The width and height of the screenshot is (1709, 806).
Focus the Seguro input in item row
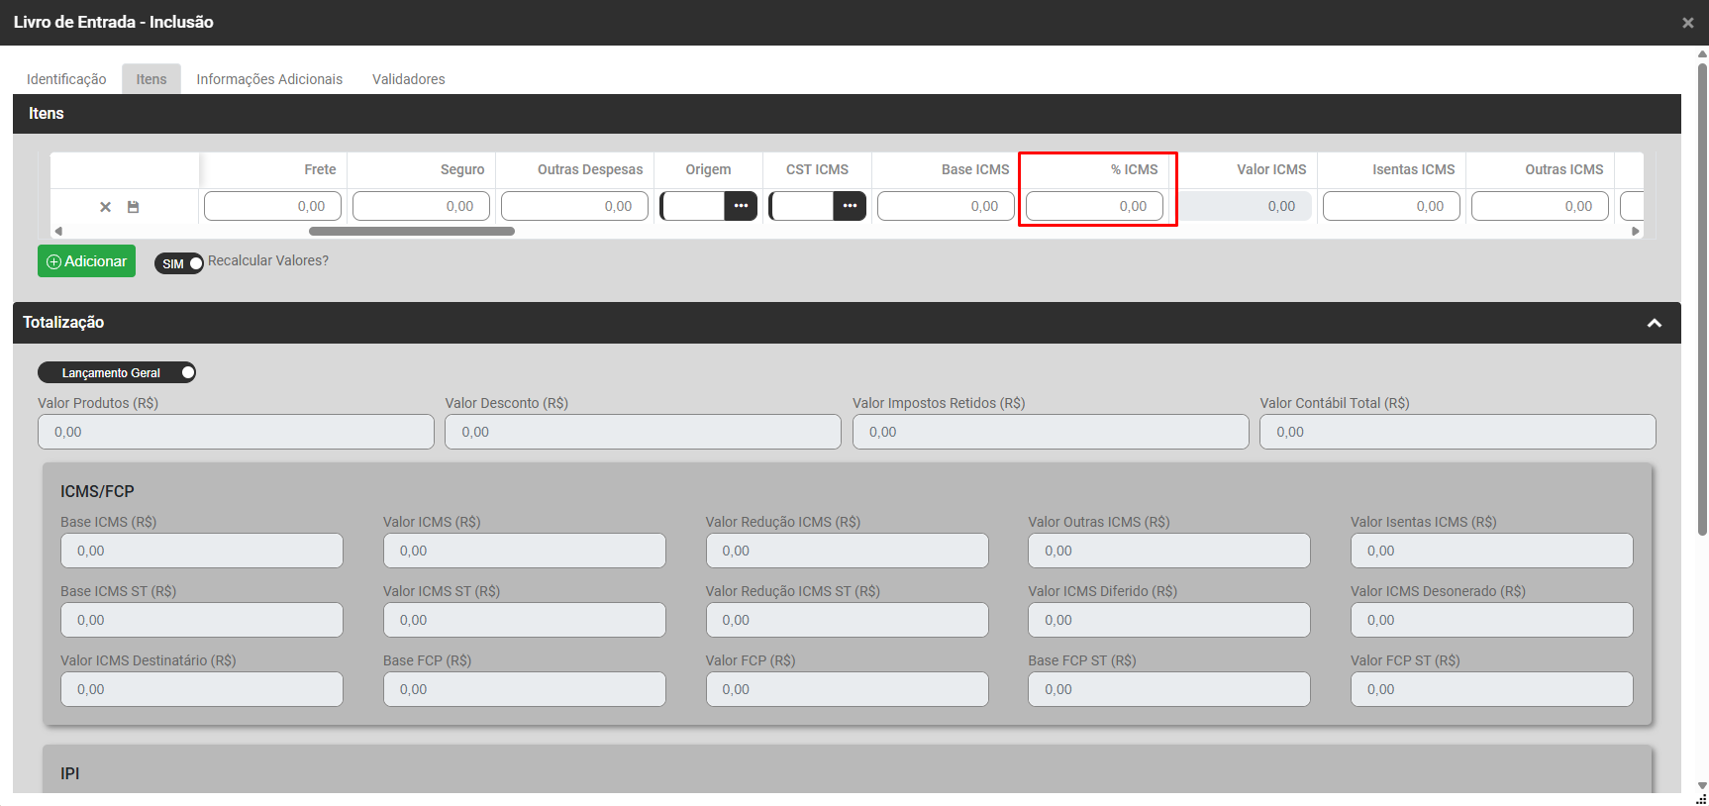click(421, 206)
